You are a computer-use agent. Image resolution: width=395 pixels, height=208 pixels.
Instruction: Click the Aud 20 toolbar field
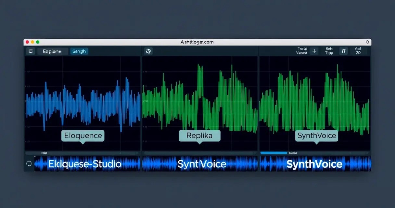coord(358,51)
